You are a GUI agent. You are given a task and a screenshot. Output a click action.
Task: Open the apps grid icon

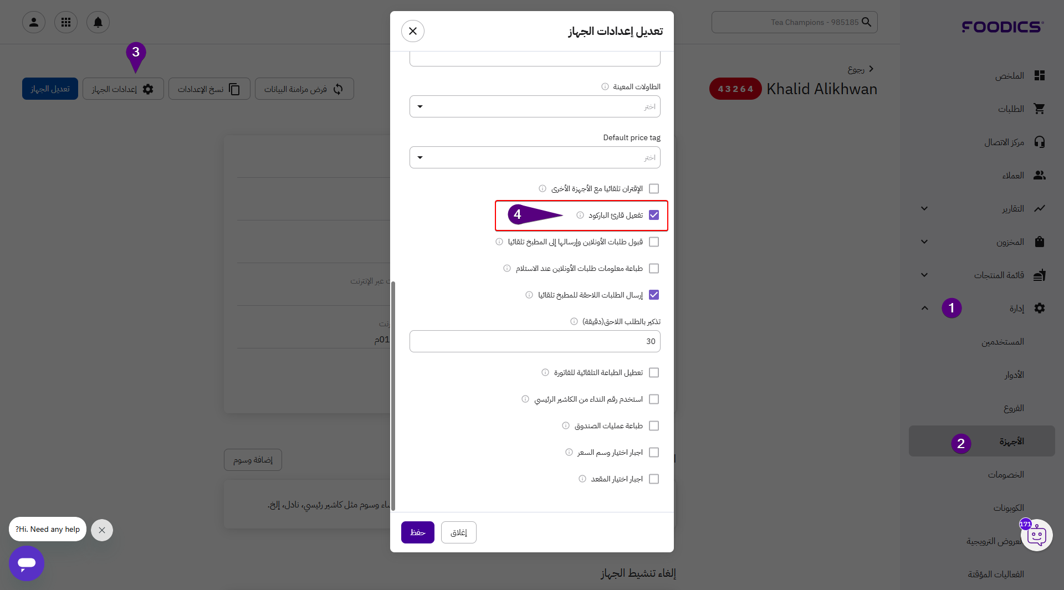click(66, 22)
